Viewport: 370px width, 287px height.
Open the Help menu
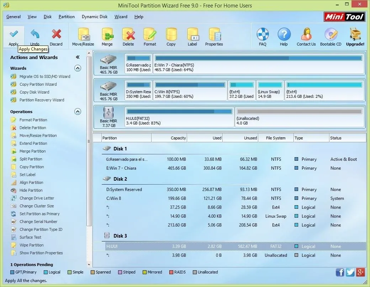tap(139, 17)
